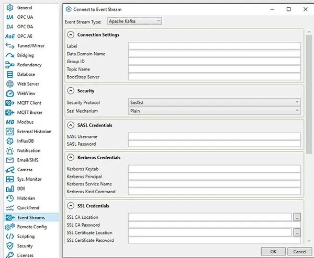Go to the Scripting page label

pyautogui.click(x=26, y=237)
